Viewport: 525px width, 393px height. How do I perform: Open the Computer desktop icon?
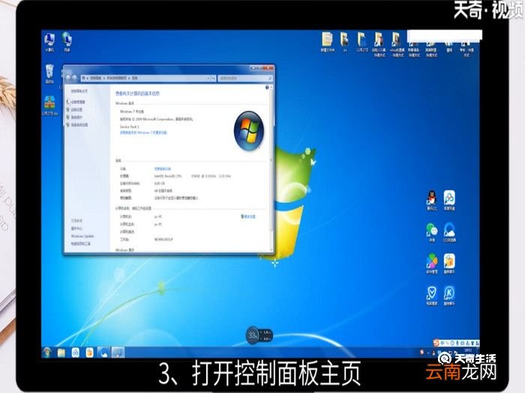click(49, 42)
